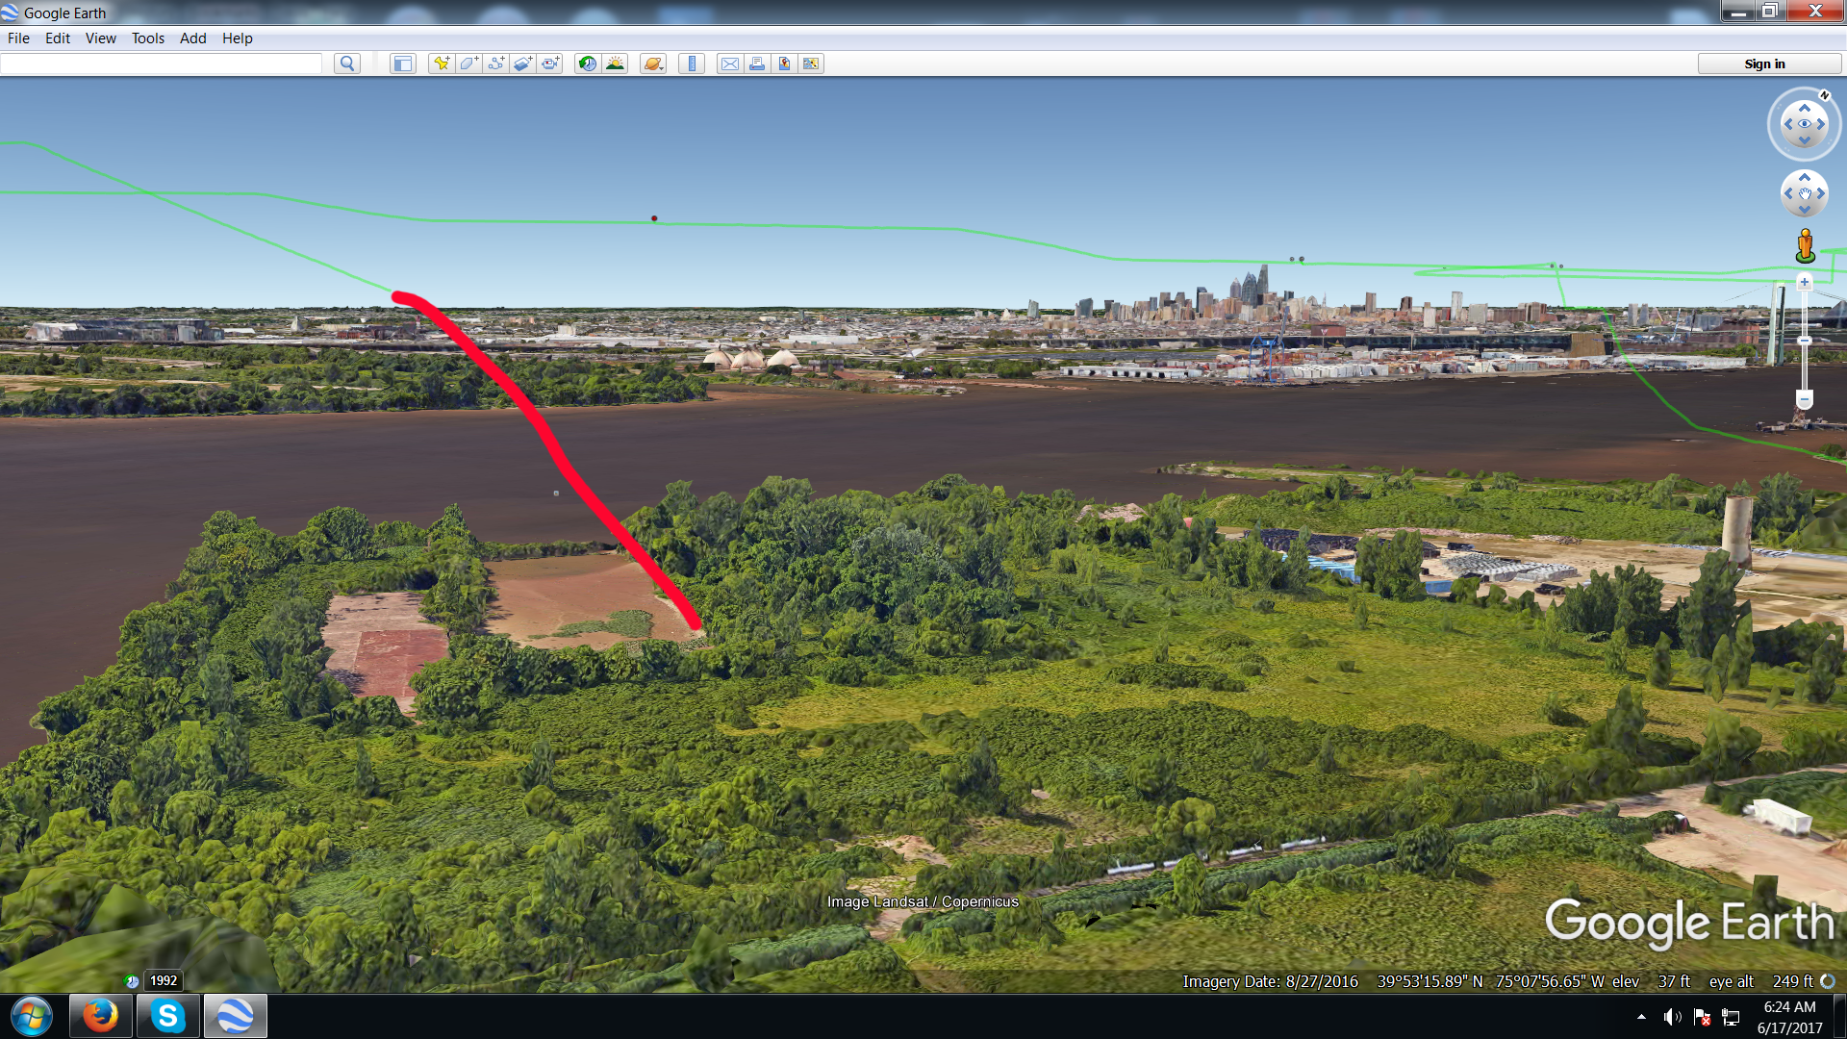Viewport: 1847px width, 1039px height.
Task: Email the view envelope icon
Action: [730, 63]
